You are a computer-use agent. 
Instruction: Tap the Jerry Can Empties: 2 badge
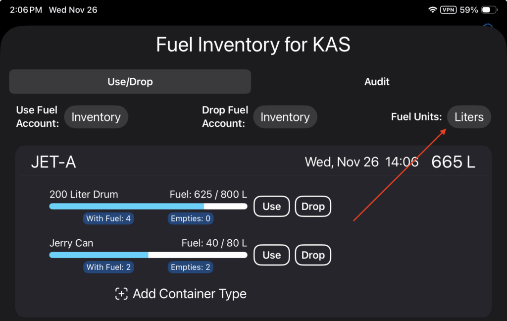191,267
